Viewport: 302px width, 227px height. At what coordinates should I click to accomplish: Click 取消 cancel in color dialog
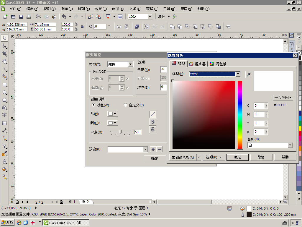[x=261, y=157]
